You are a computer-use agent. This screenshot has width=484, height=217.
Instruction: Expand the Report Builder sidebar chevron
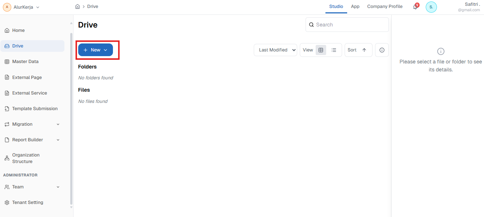click(58, 140)
